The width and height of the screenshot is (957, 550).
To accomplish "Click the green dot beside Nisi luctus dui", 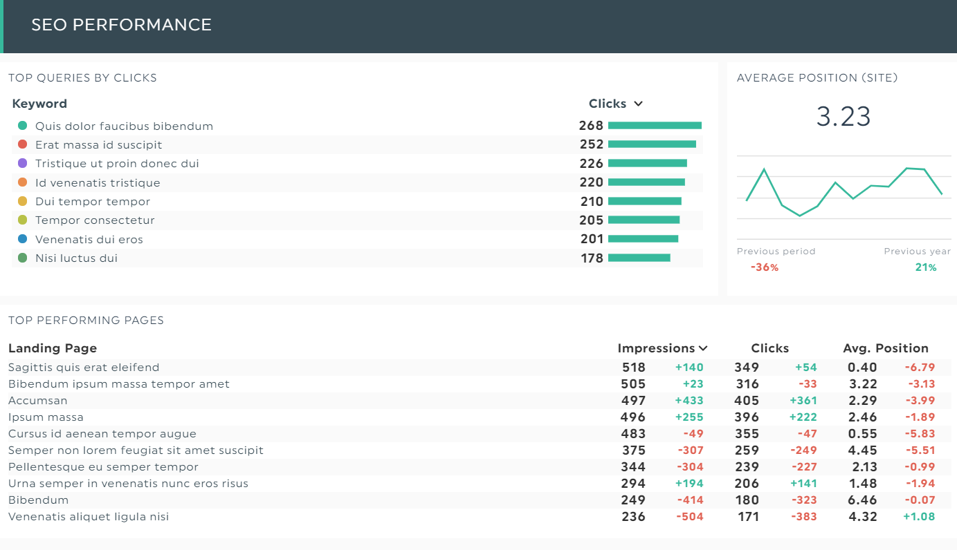I will pos(22,258).
